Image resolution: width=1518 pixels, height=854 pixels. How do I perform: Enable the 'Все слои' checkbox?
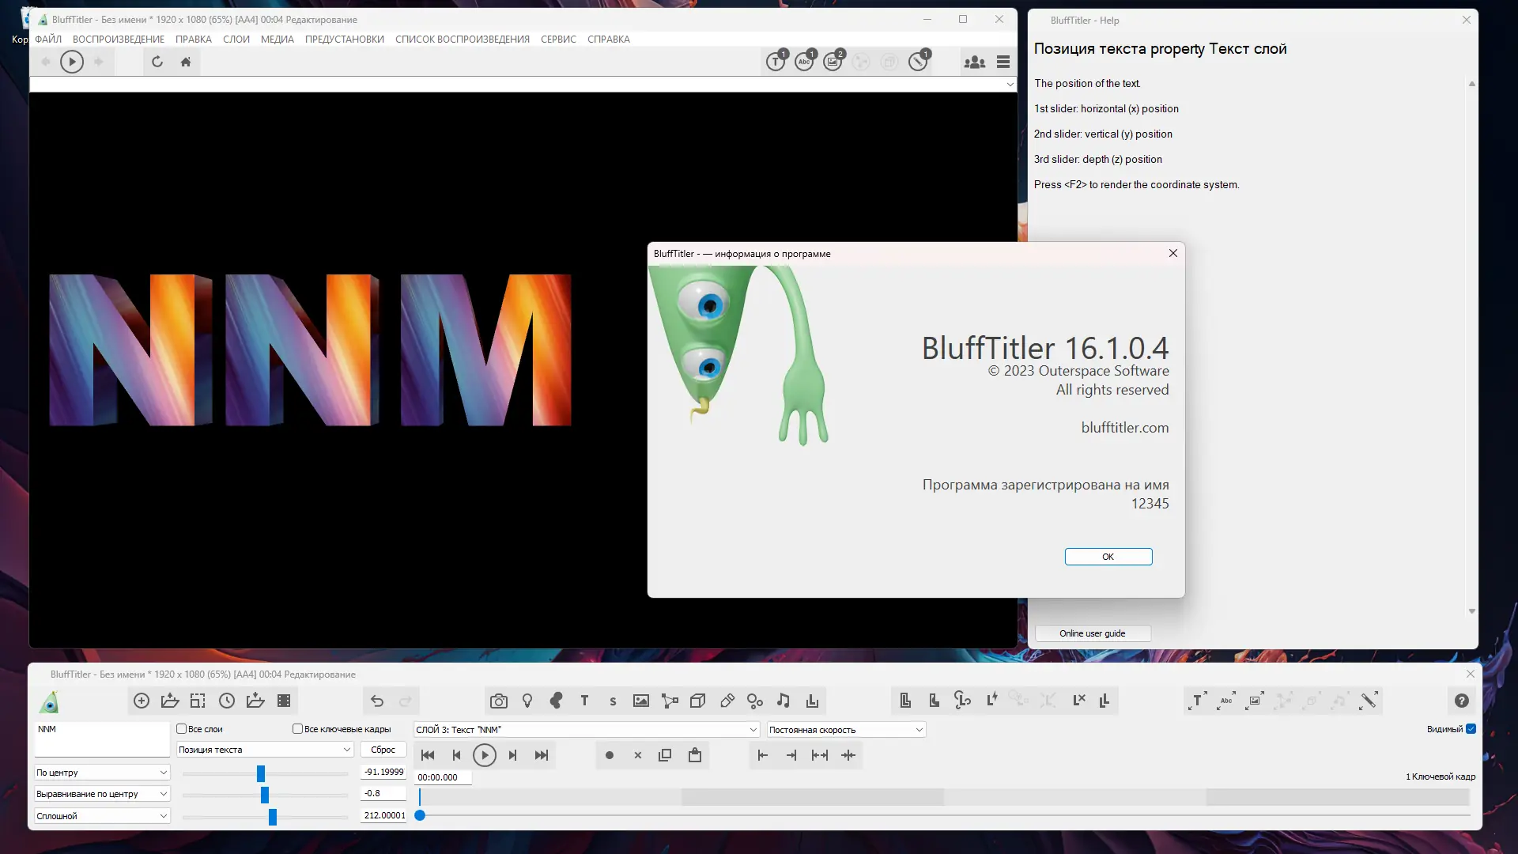coord(182,729)
